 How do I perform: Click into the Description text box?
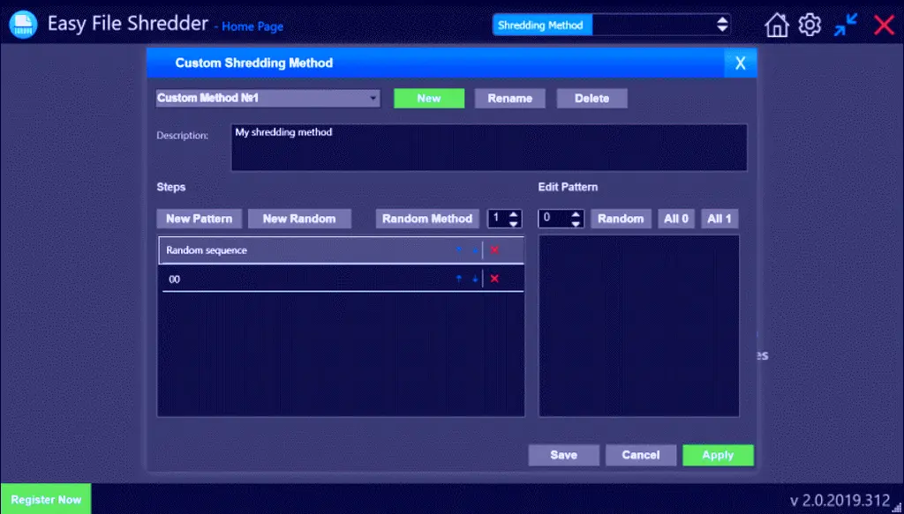[489, 147]
